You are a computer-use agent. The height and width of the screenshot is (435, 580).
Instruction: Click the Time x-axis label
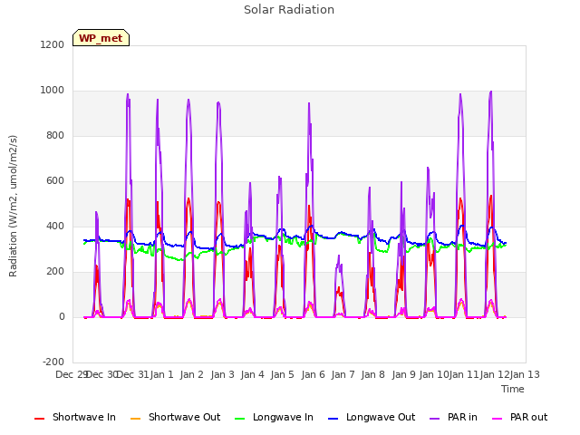pos(513,389)
